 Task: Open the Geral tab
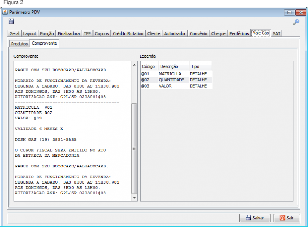point(15,33)
